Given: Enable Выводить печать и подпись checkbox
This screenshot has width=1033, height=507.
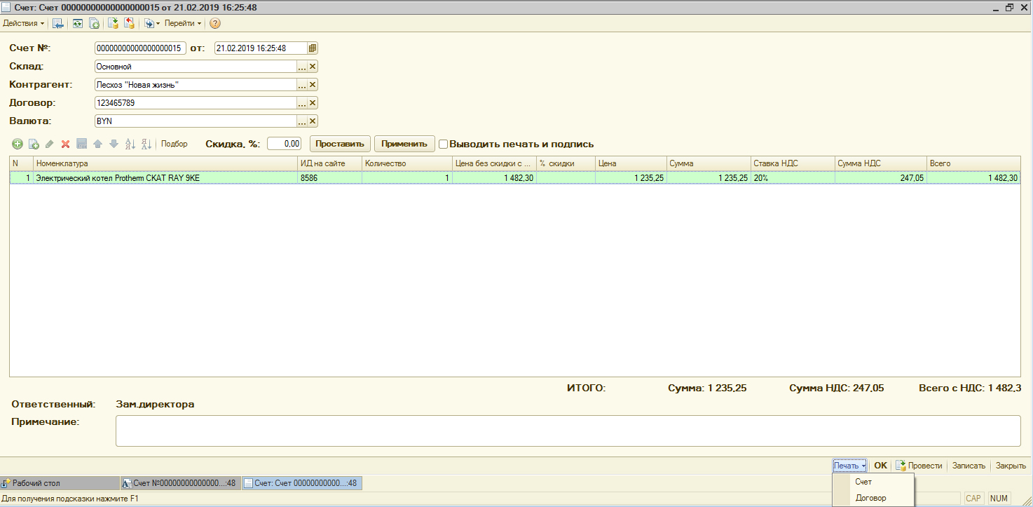Looking at the screenshot, I should [443, 144].
